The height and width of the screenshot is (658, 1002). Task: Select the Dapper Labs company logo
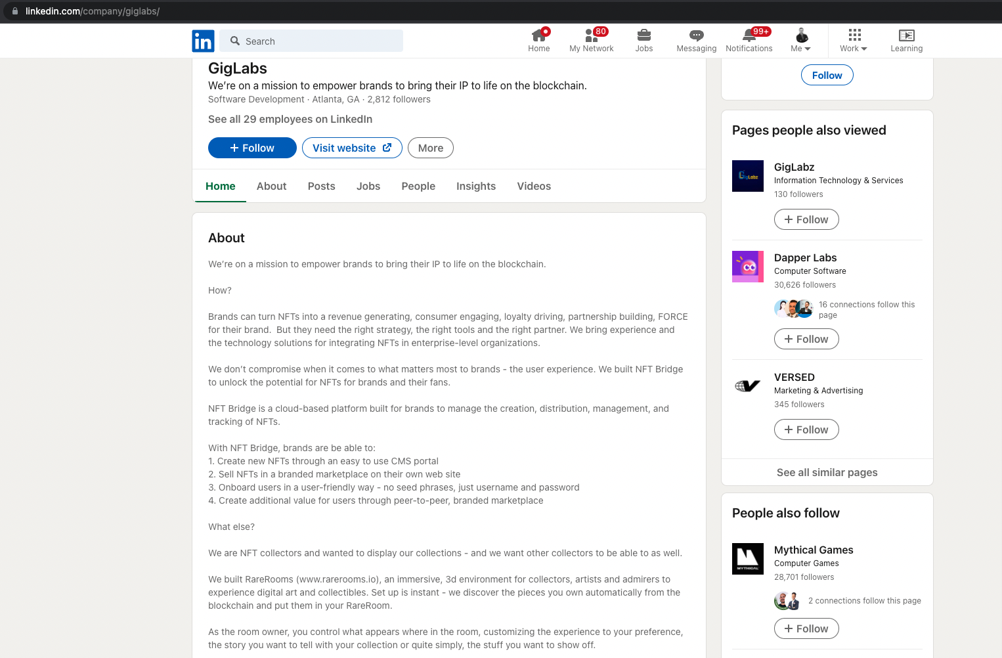[x=748, y=267]
